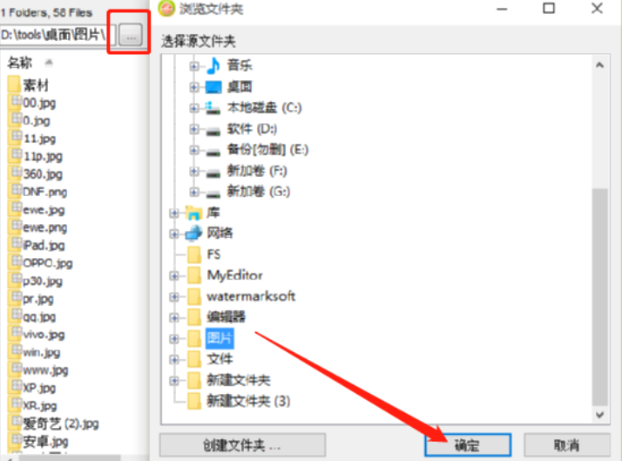Expand the 图片 folder tree node
This screenshot has width=622, height=461.
pos(173,339)
